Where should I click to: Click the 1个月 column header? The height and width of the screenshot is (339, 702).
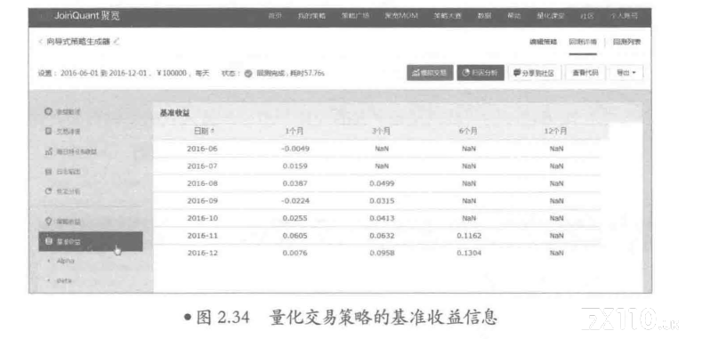[x=295, y=131]
